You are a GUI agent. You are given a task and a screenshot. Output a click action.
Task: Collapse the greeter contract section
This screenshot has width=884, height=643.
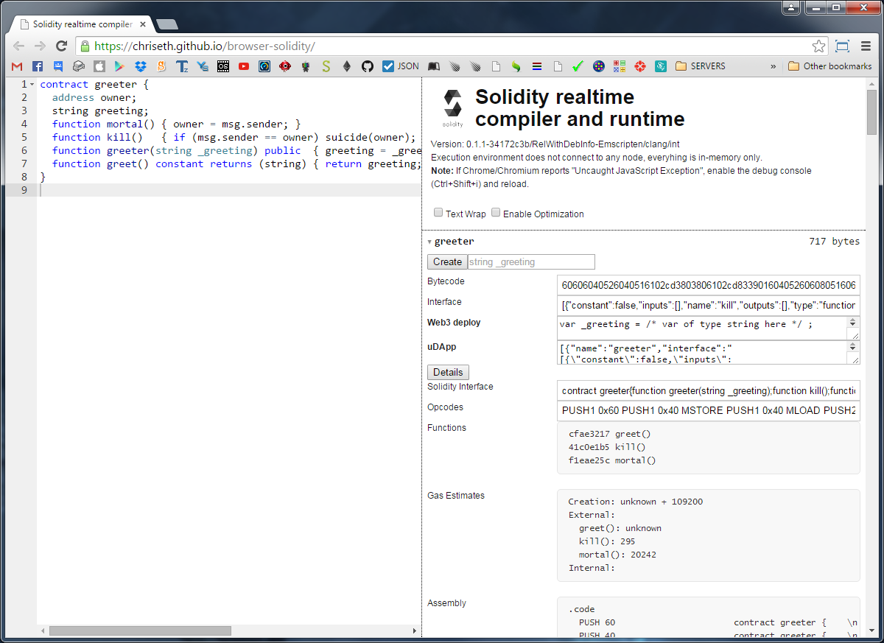click(429, 242)
